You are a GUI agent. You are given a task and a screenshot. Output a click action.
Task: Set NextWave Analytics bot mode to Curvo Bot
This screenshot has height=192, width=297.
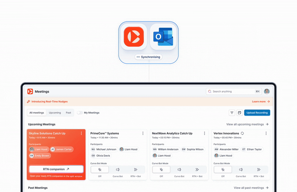click(x=179, y=169)
